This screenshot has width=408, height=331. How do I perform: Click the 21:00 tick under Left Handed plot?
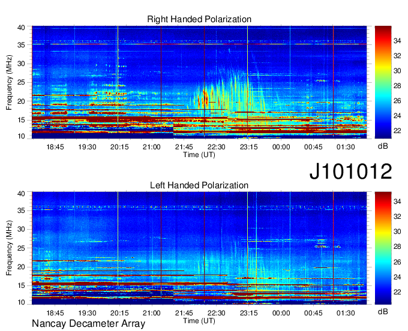(x=151, y=313)
